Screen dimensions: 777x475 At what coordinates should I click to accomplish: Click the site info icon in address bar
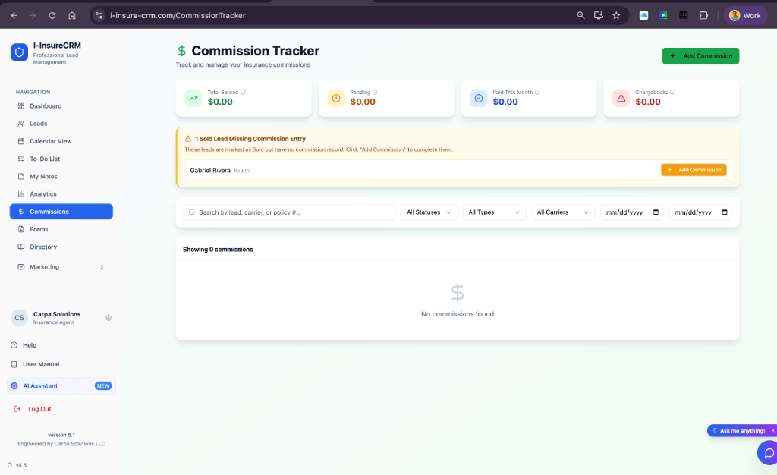tap(99, 15)
